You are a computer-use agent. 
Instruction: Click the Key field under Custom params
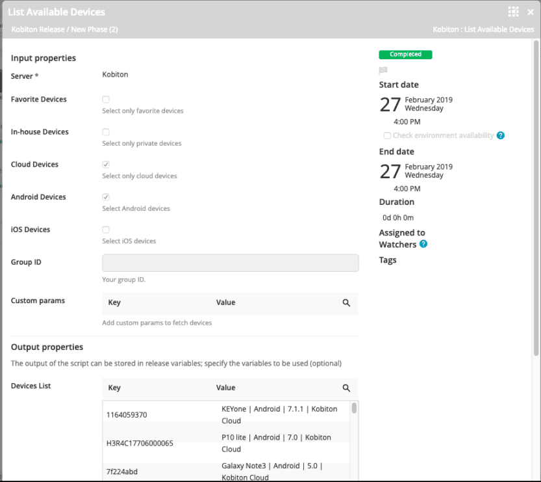156,302
